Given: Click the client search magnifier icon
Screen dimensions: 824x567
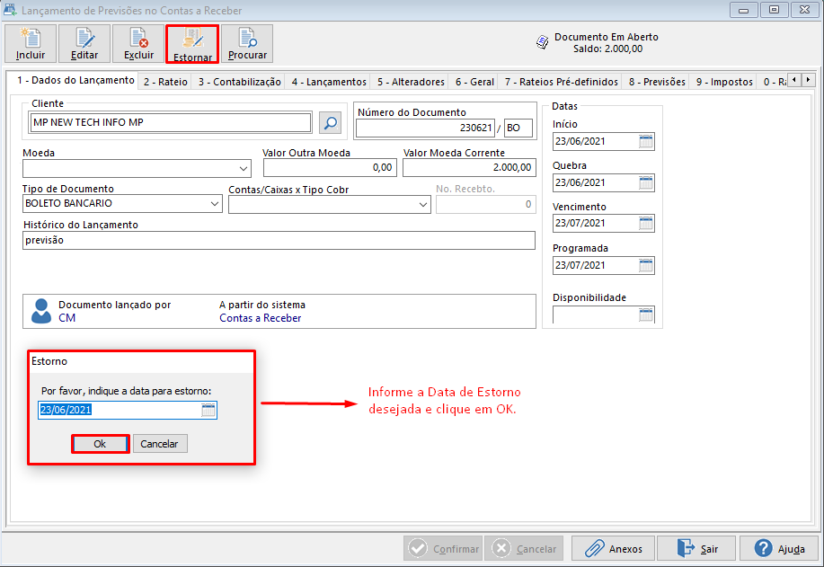Looking at the screenshot, I should click(331, 123).
